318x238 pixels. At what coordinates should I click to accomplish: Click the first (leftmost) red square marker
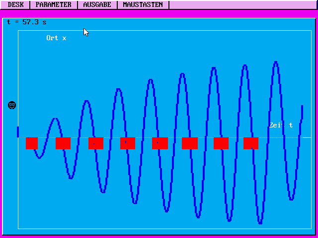32,143
